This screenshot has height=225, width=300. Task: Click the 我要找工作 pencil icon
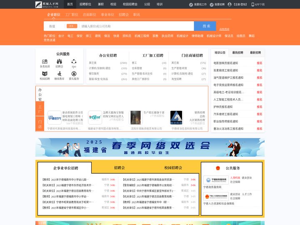click(191, 5)
